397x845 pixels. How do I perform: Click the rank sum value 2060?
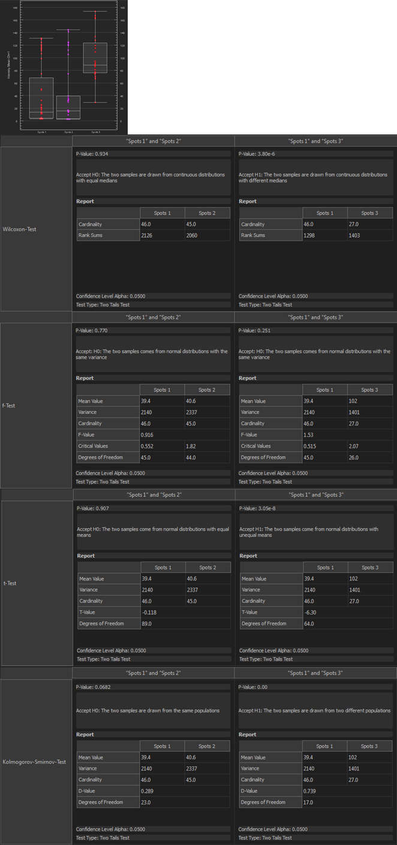tap(207, 235)
